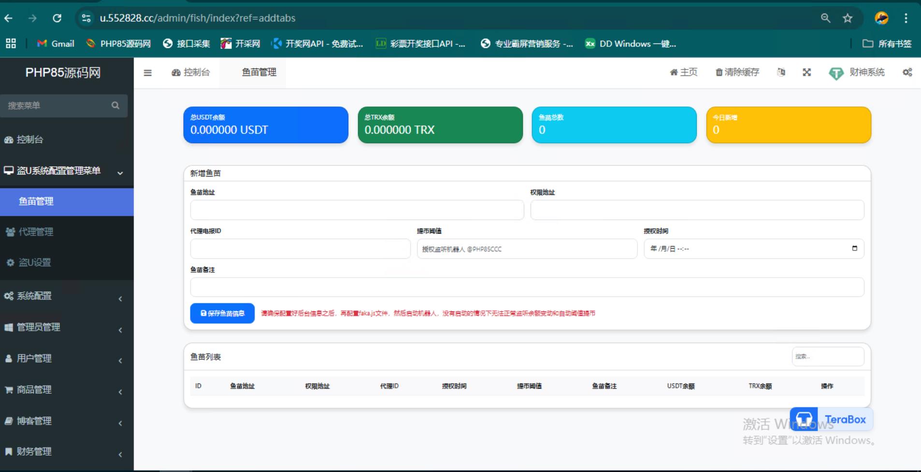Open the gears settings icon at top right

pyautogui.click(x=907, y=73)
